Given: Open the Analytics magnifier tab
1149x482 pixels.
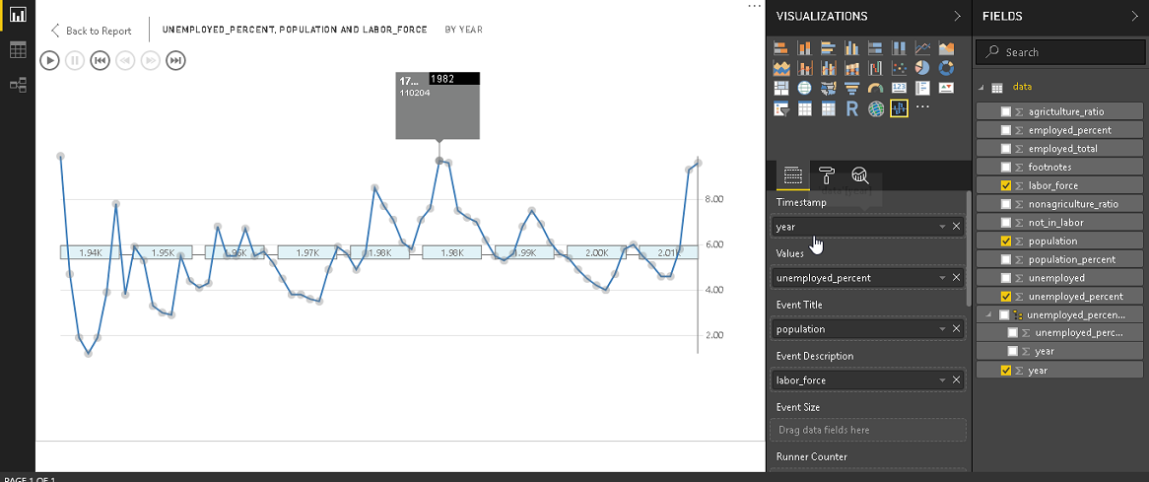Looking at the screenshot, I should click(x=859, y=175).
